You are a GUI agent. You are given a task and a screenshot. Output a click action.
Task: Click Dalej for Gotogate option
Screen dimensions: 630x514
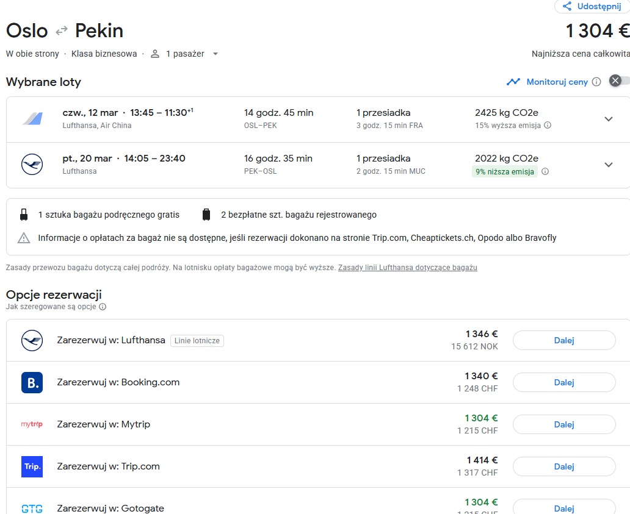point(564,508)
